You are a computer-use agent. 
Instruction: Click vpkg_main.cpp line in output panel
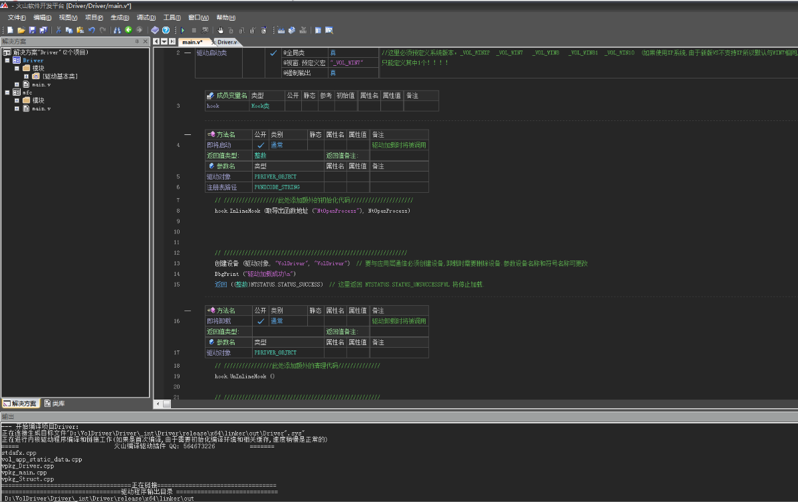tap(24, 472)
